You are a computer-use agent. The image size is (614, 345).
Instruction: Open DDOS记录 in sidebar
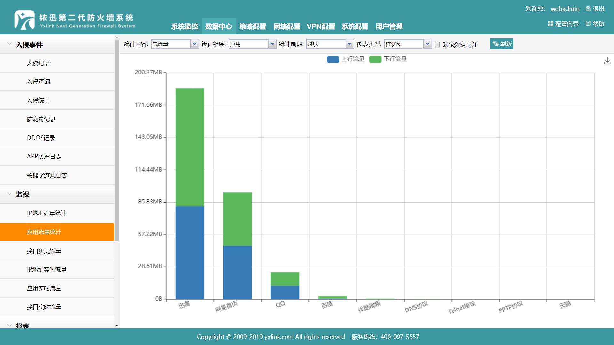[57, 138]
